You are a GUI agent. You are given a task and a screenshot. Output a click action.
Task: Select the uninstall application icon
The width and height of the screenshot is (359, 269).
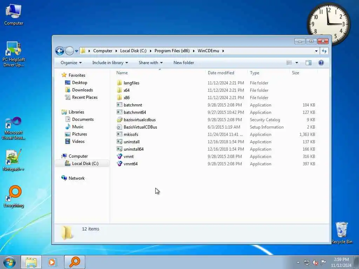point(119,142)
